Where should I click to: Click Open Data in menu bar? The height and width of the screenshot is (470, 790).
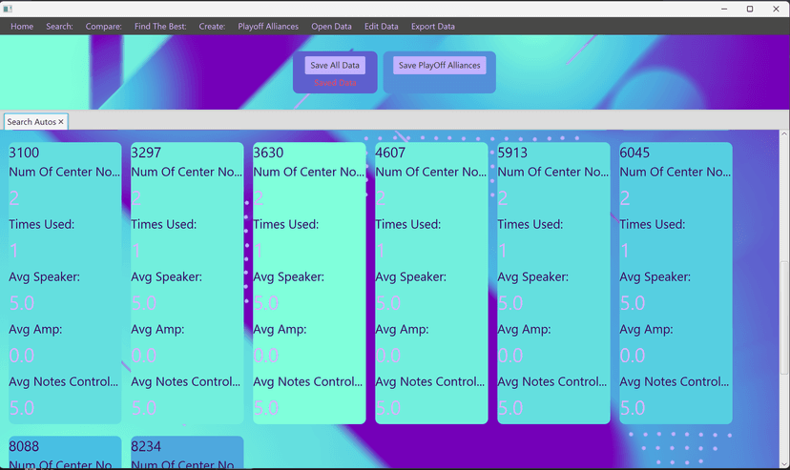click(x=331, y=27)
